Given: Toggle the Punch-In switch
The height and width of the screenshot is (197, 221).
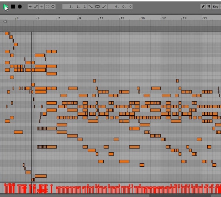Looking at the screenshot, I should tap(90, 7).
